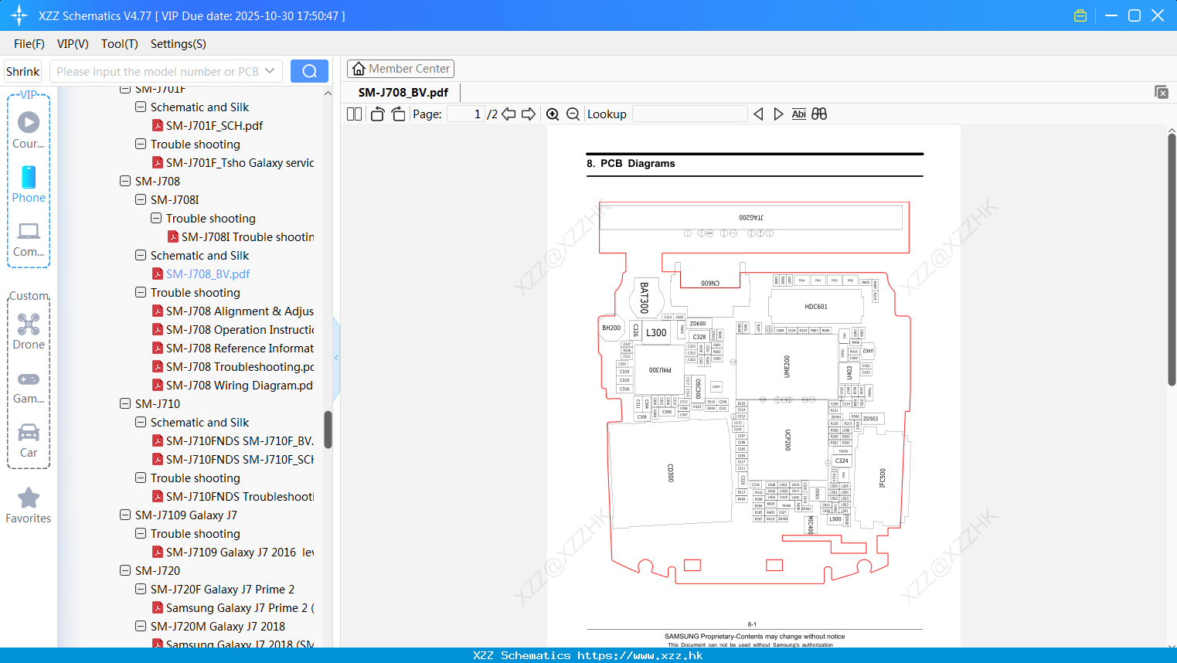The image size is (1177, 663).
Task: Open the Settings(S) menu
Action: [x=179, y=44]
